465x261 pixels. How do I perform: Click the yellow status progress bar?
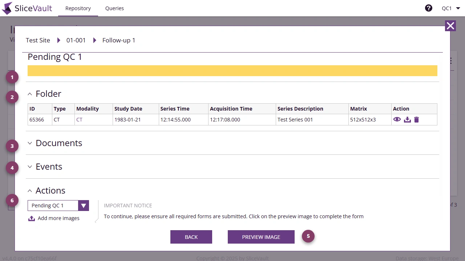(232, 71)
